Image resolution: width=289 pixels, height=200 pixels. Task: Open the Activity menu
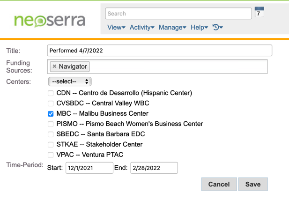[142, 28]
